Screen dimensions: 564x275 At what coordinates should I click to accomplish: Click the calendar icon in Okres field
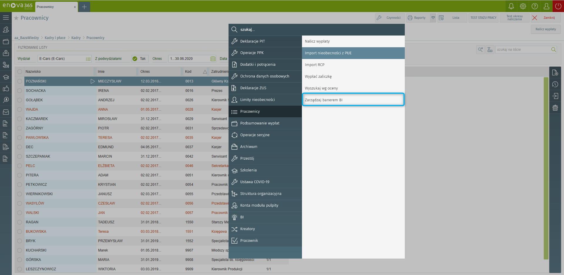pos(213,59)
